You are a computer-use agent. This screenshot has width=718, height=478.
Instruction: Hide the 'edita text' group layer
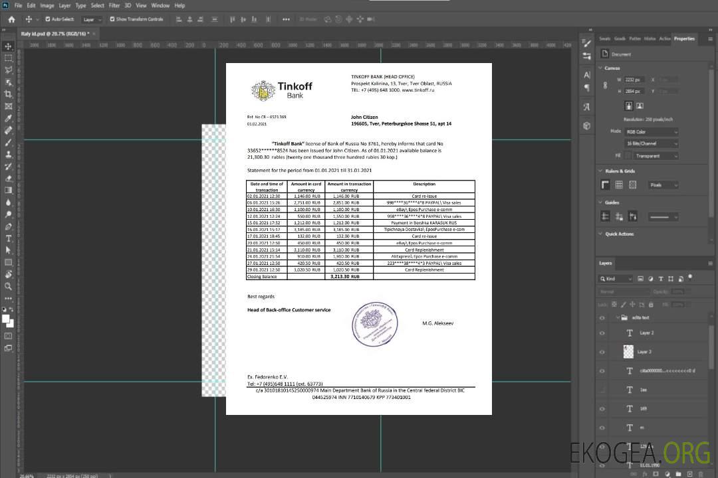click(602, 317)
